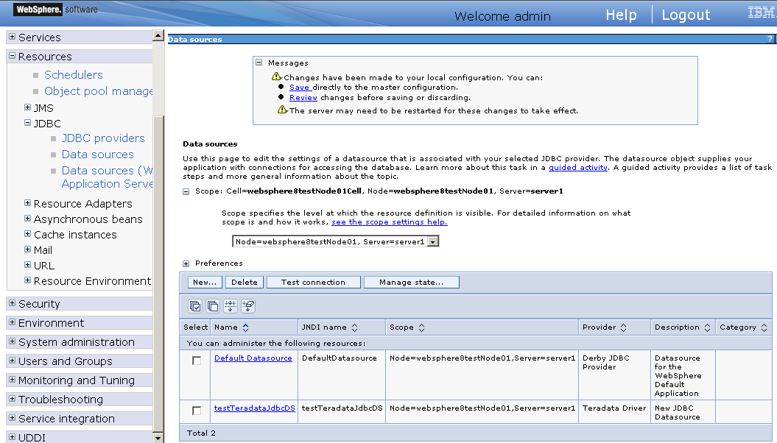Open the table filter function icon
Image resolution: width=777 pixels, height=443 pixels.
(x=230, y=306)
